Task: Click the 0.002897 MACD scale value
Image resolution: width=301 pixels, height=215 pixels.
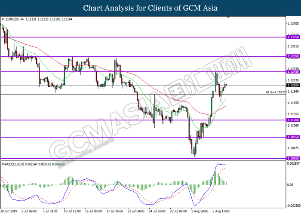Action: click(x=293, y=163)
